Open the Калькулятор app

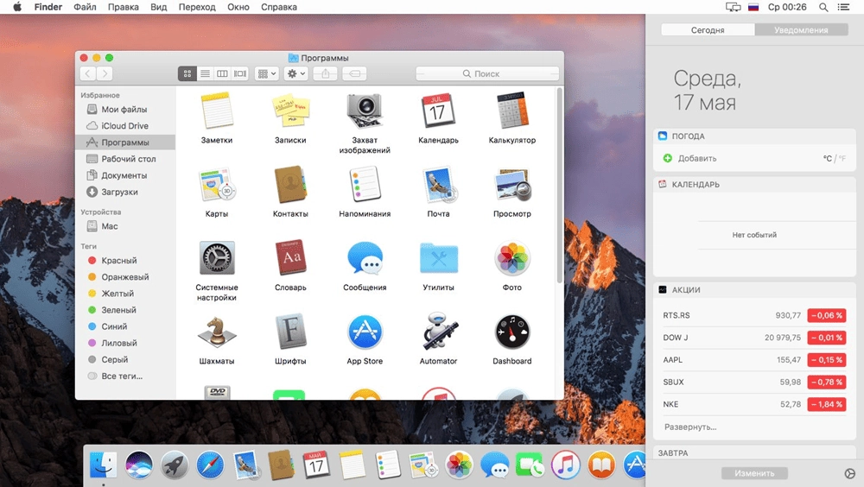click(511, 111)
